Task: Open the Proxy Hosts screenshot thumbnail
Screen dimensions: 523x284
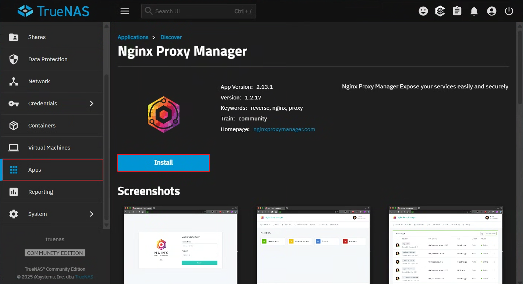Action: coord(446,245)
